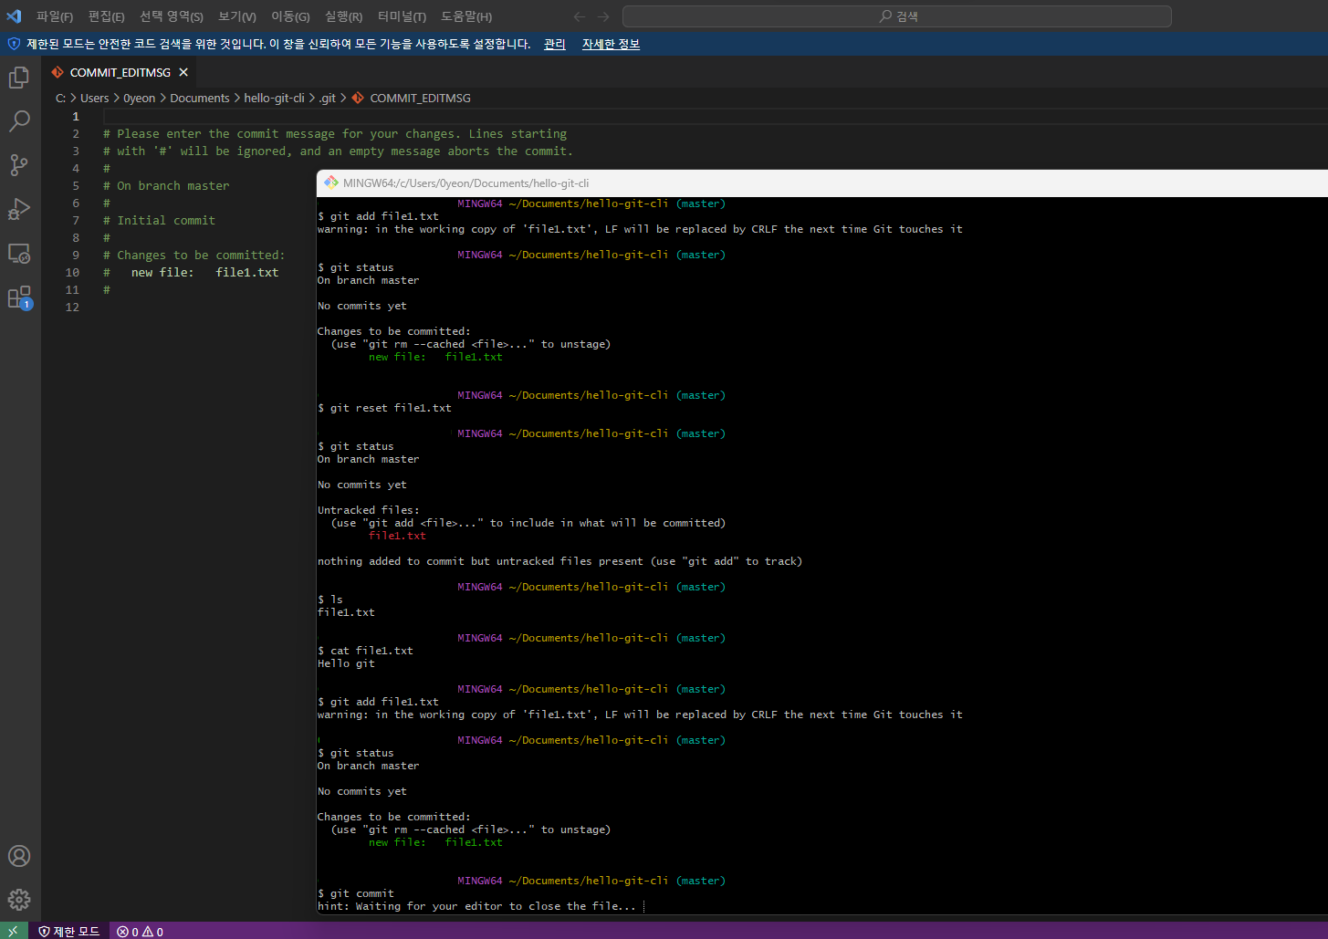The width and height of the screenshot is (1328, 939).
Task: Select C: in the breadcrumb
Action: click(x=60, y=98)
